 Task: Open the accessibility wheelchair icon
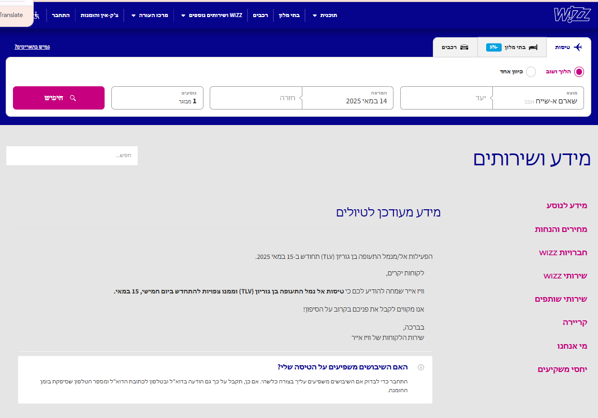pyautogui.click(x=36, y=15)
